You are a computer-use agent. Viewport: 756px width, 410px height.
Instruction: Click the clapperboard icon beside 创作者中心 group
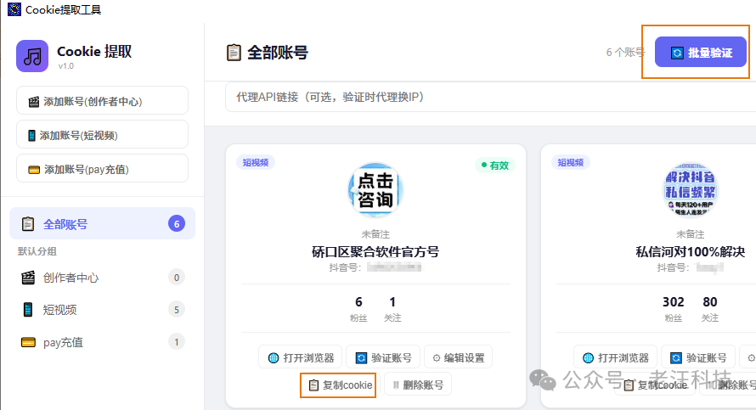28,278
